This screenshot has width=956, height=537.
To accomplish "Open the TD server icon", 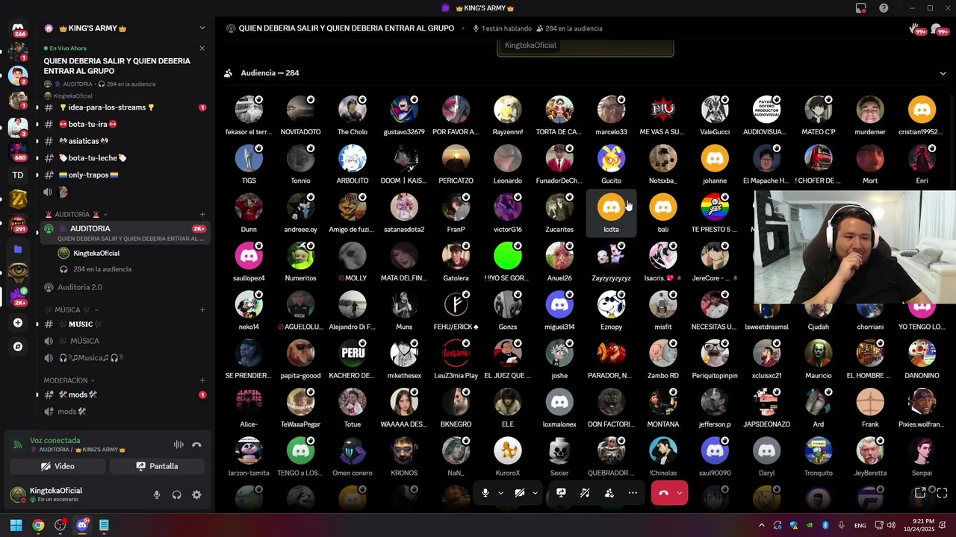I will click(18, 175).
